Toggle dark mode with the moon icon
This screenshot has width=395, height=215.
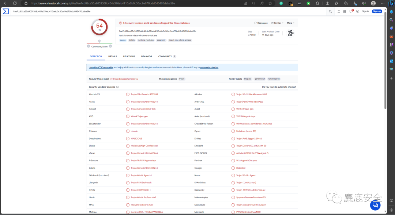click(358, 11)
